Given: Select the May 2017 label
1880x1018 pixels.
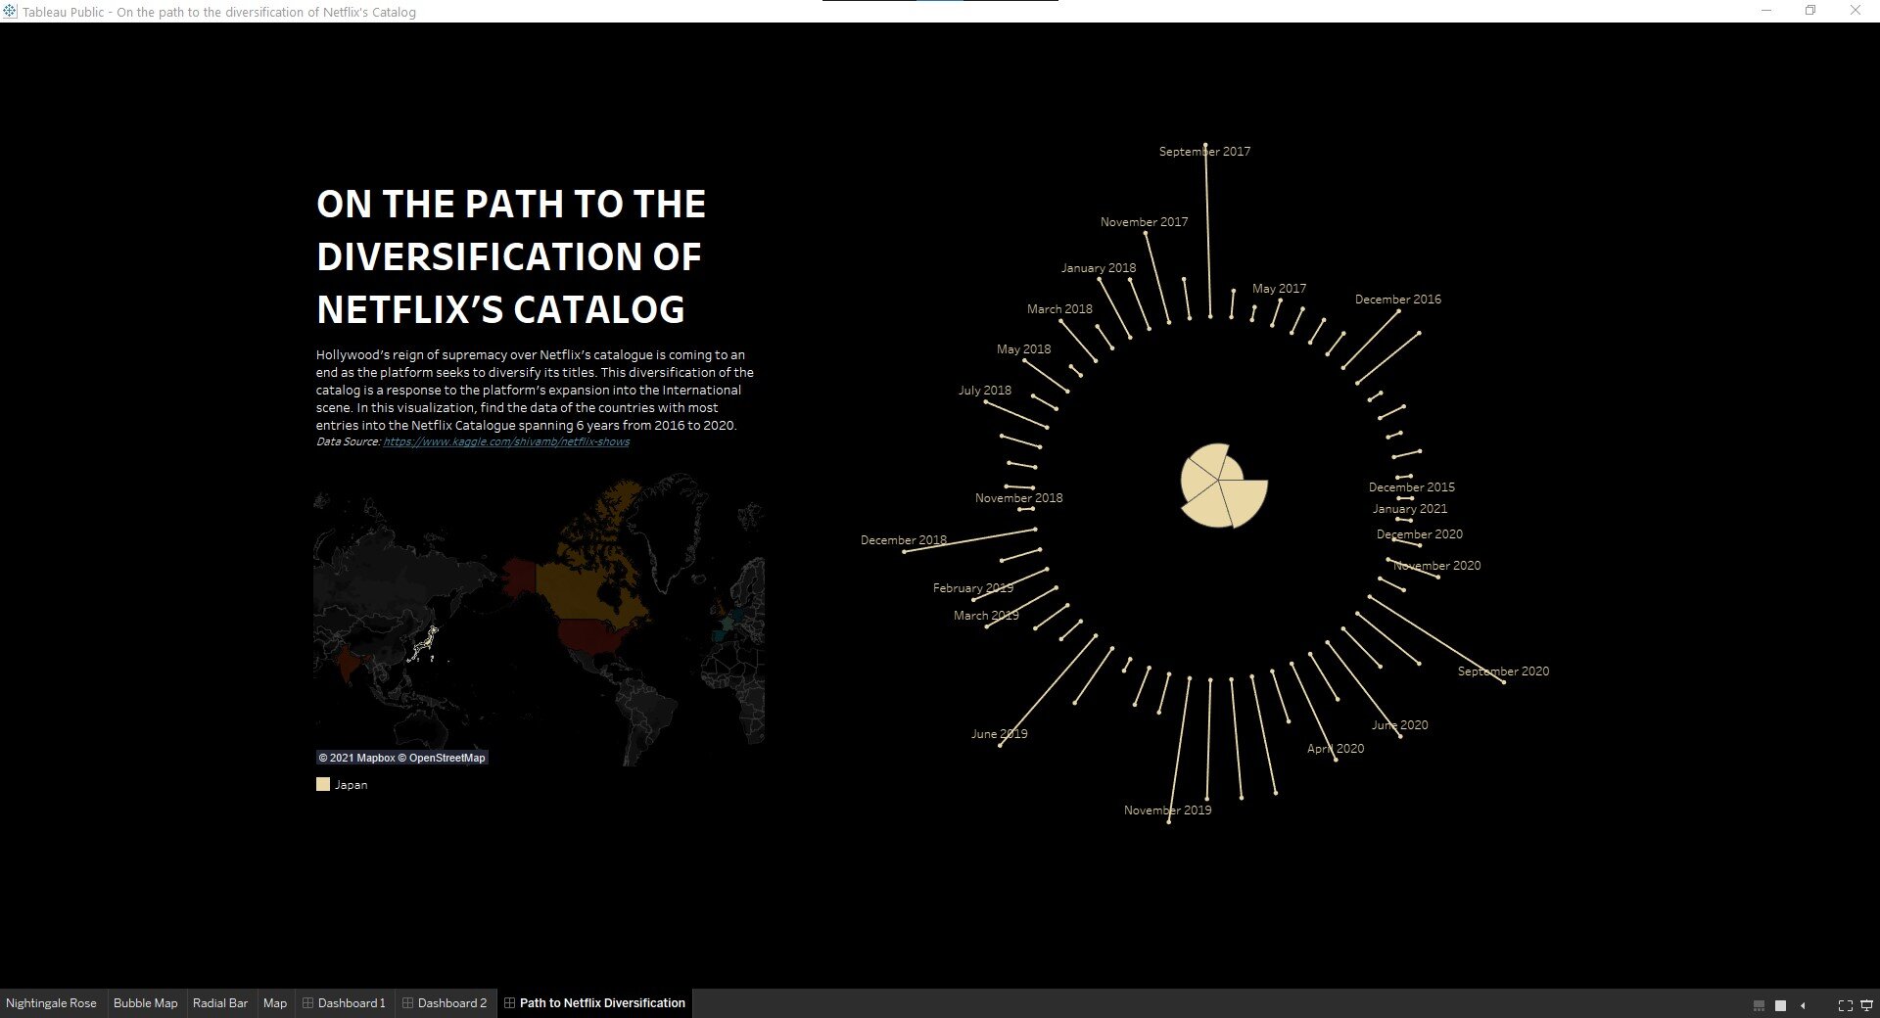Looking at the screenshot, I should pyautogui.click(x=1279, y=289).
